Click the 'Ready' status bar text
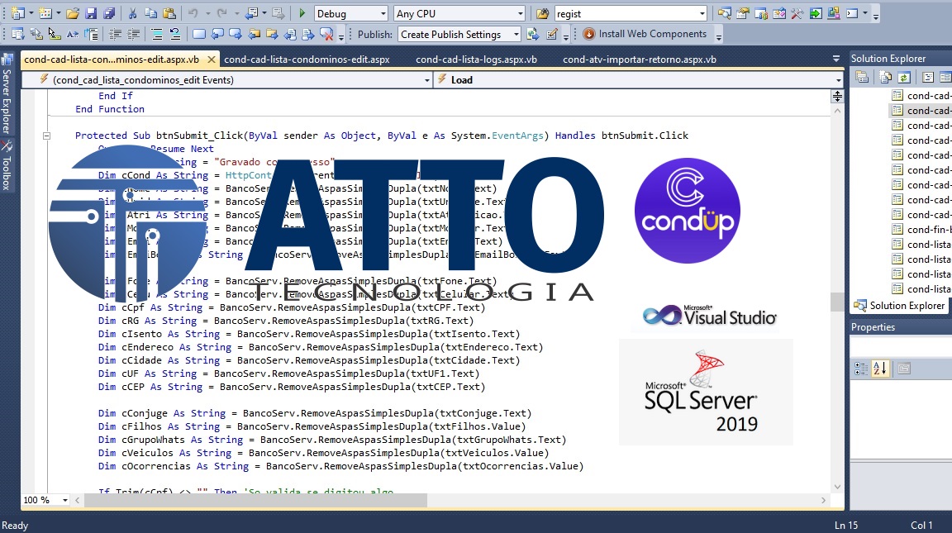The height and width of the screenshot is (533, 952). pos(15,526)
